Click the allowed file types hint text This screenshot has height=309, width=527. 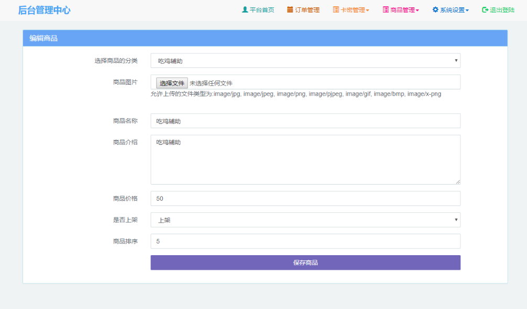tap(296, 94)
